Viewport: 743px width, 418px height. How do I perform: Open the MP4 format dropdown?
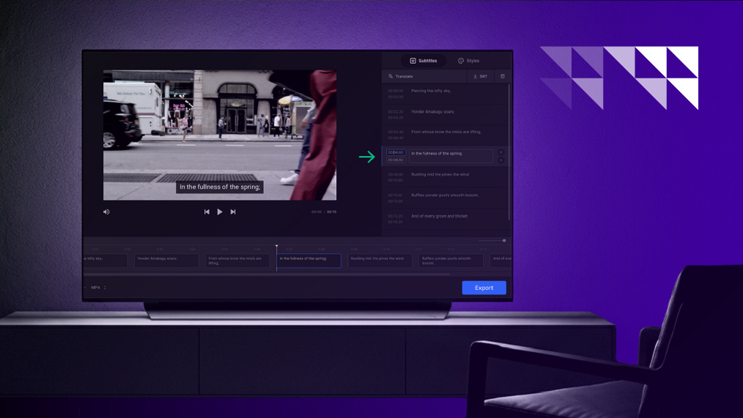pyautogui.click(x=98, y=288)
